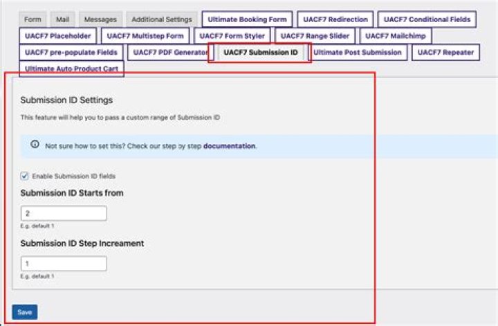Open the UACF7 Placeholder tab
Viewport: 498px width, 326px height.
tap(58, 36)
